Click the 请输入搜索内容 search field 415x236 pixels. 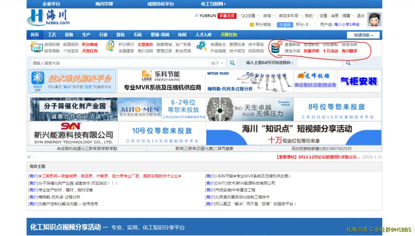click(x=120, y=63)
